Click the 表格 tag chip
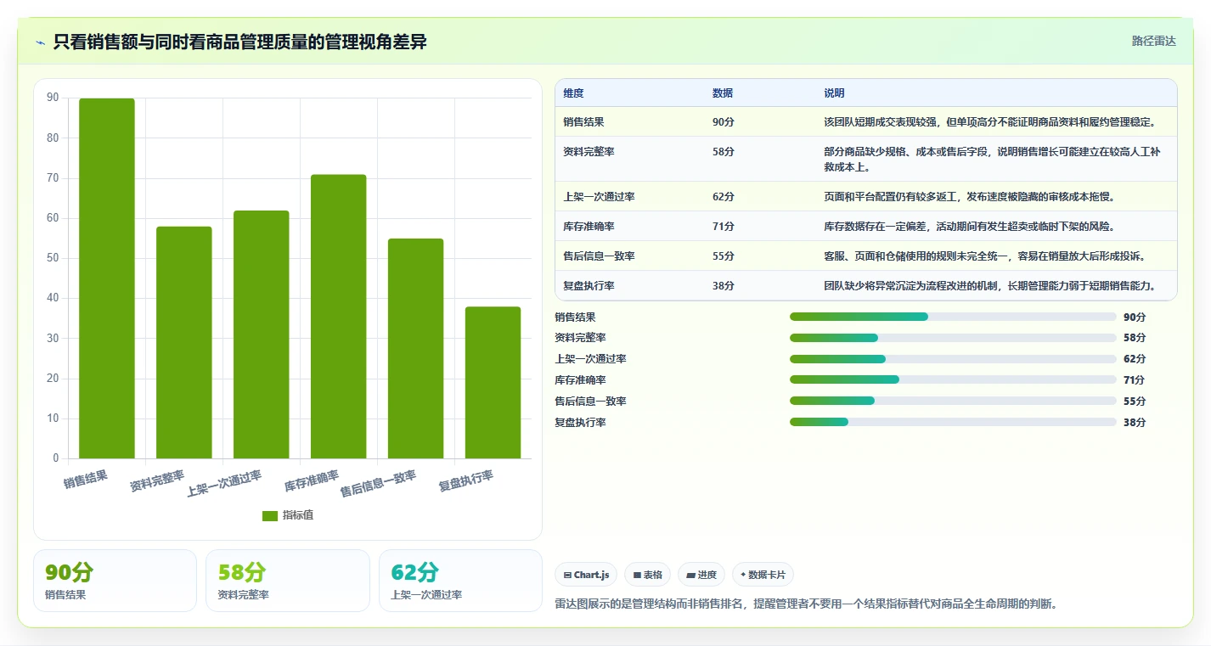1211x646 pixels. coord(647,575)
